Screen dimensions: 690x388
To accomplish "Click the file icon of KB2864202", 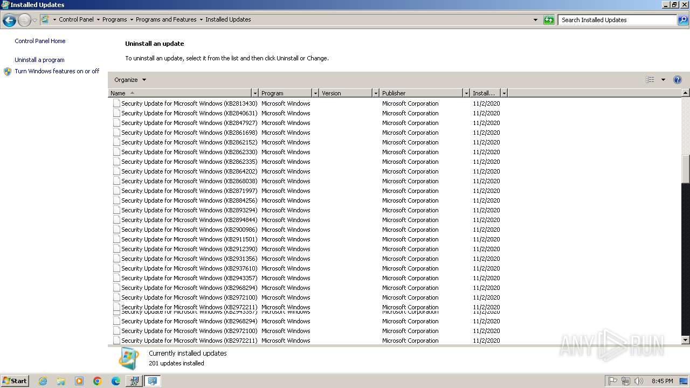I will [x=116, y=171].
